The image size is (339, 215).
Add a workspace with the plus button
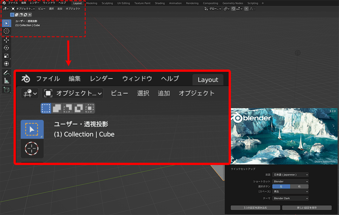pyautogui.click(x=263, y=3)
